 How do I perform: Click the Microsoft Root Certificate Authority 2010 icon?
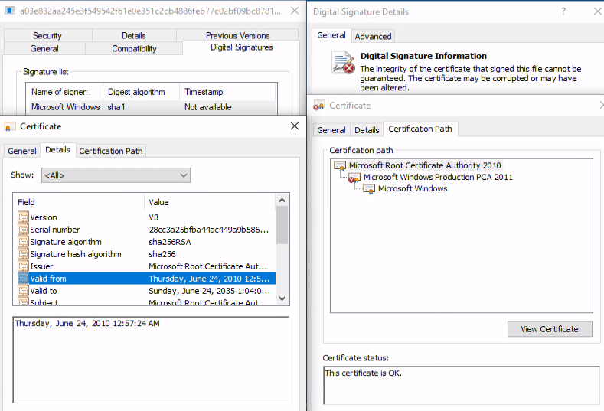point(340,166)
